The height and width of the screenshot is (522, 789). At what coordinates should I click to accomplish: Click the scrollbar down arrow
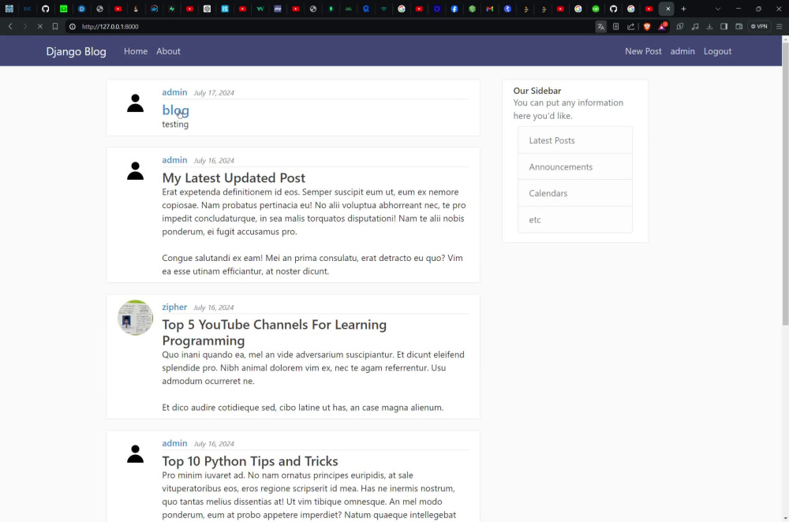coord(785,518)
